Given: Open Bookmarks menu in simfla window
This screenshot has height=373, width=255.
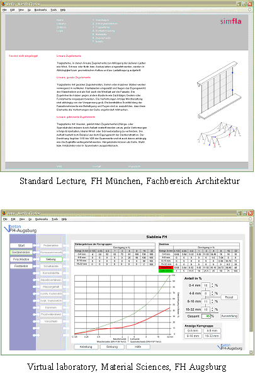Looking at the screenshot, I should click(x=41, y=9).
